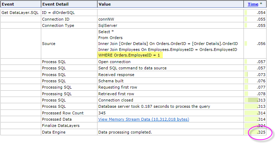
Task: Click the Connection closed value cell
Action: [x=116, y=100]
